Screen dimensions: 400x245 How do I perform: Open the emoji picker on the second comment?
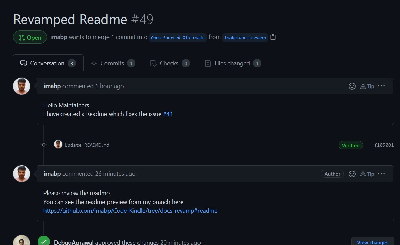pyautogui.click(x=352, y=174)
